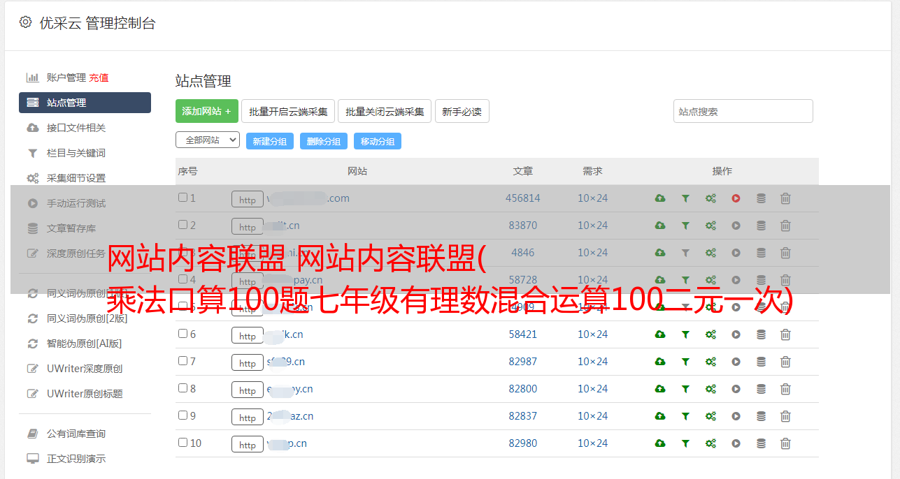
Task: Open 账户管理 in the sidebar
Action: [66, 78]
